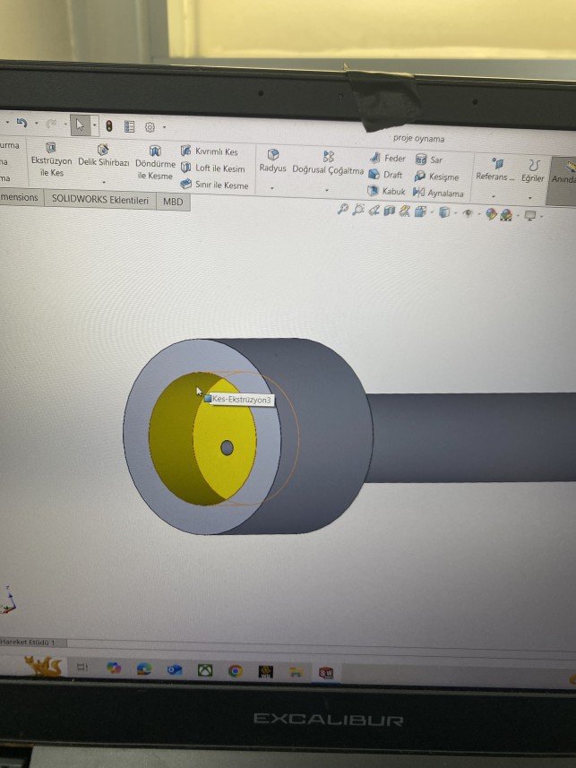Toggle the traffic light rebuild icon
Image resolution: width=576 pixels, height=768 pixels.
[x=108, y=126]
